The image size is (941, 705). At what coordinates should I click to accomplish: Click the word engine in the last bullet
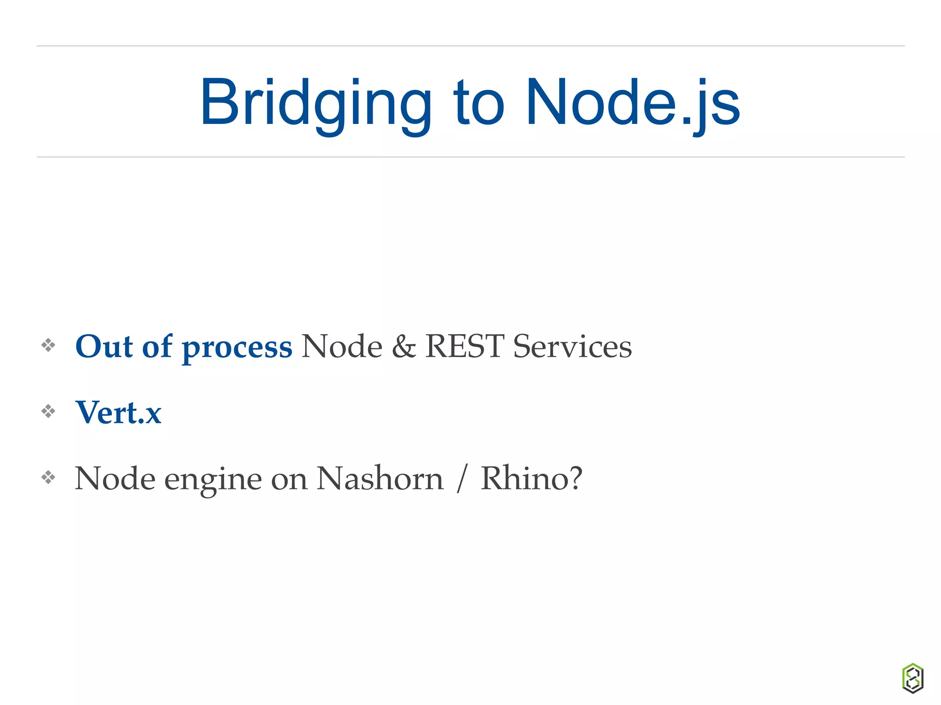pyautogui.click(x=213, y=479)
